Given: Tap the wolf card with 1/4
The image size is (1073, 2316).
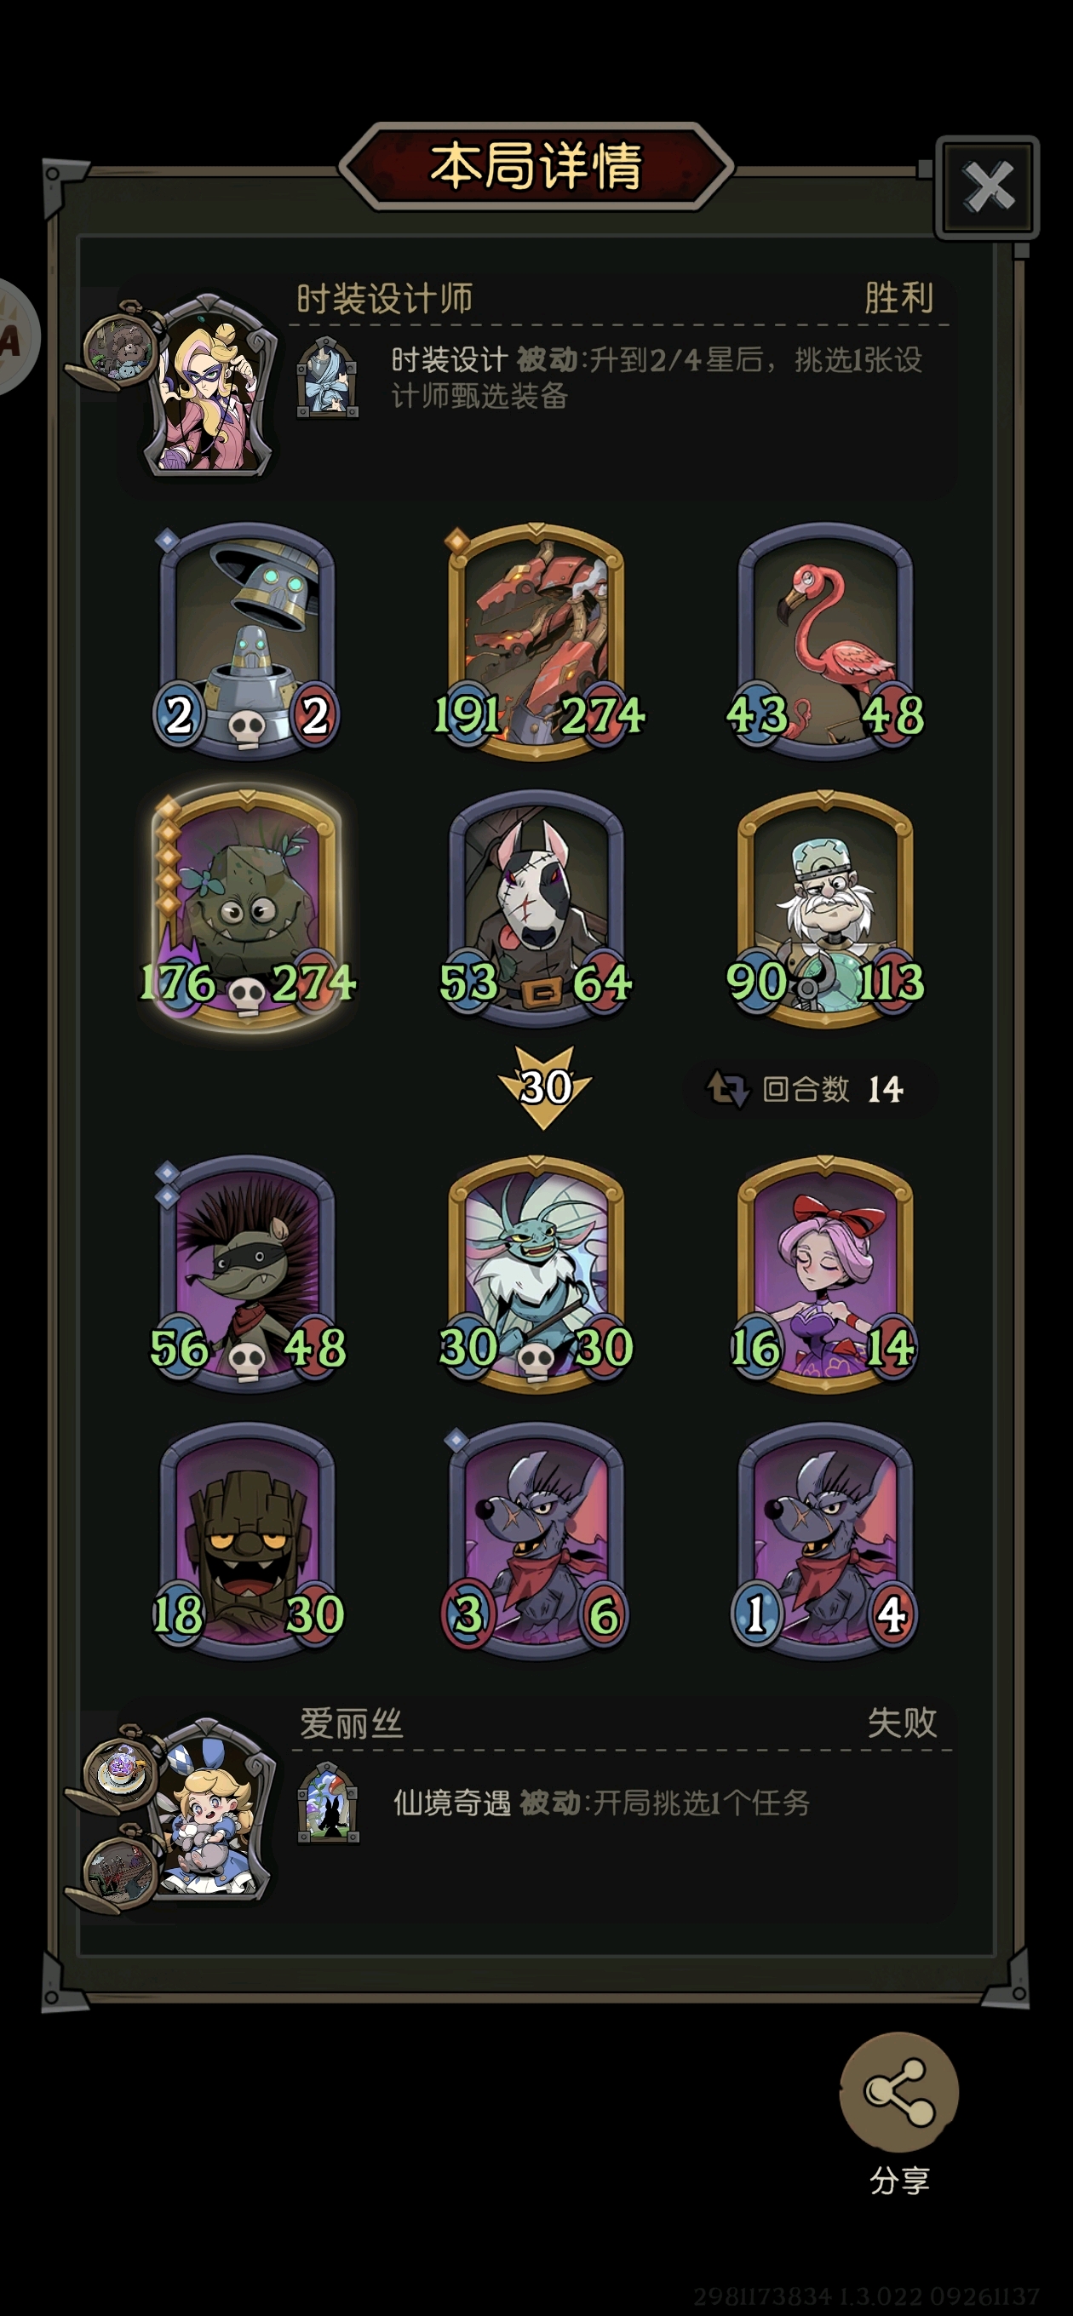Looking at the screenshot, I should coord(826,1540).
